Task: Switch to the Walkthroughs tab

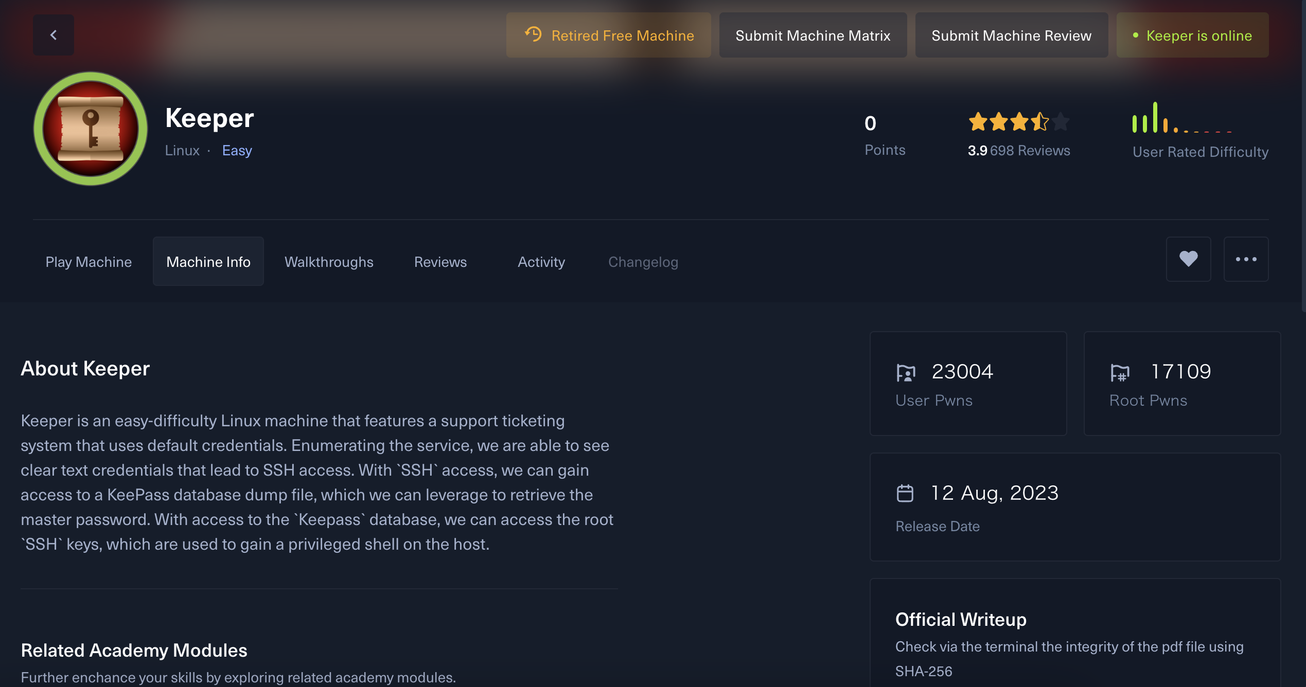Action: click(329, 262)
